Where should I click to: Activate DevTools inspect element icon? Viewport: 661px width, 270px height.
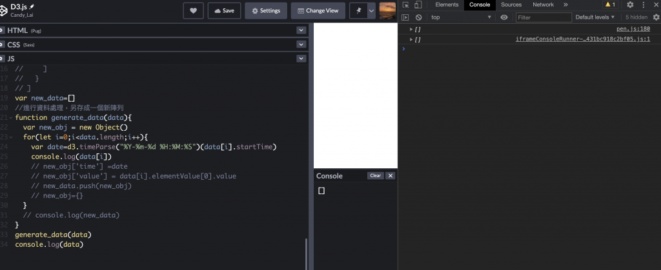coord(405,5)
